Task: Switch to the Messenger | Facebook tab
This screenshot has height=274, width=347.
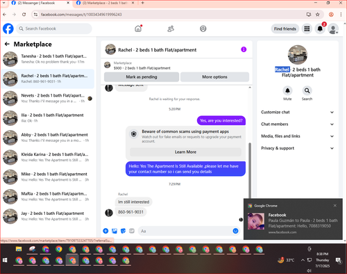Action: pos(40,3)
